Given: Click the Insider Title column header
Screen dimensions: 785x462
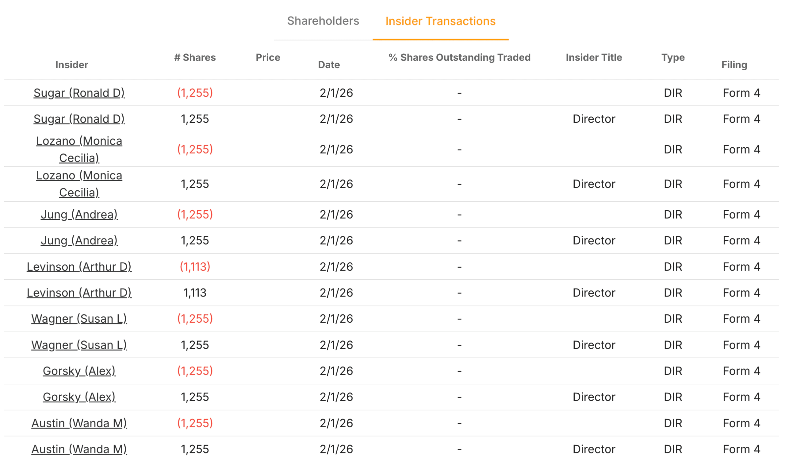Looking at the screenshot, I should [x=594, y=57].
